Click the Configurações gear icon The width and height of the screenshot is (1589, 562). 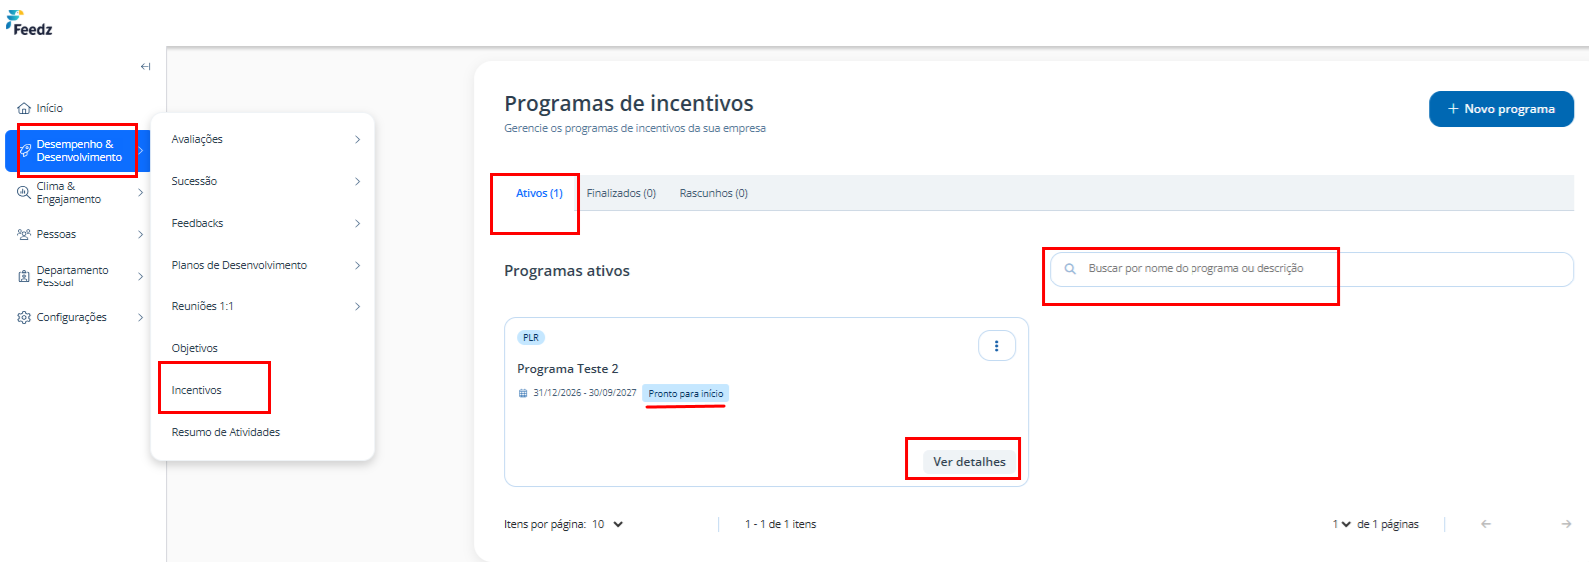tap(24, 317)
